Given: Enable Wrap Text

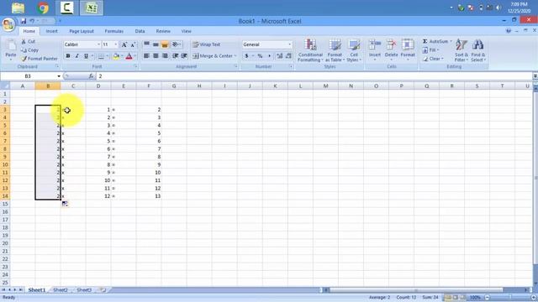Looking at the screenshot, I should coord(207,44).
